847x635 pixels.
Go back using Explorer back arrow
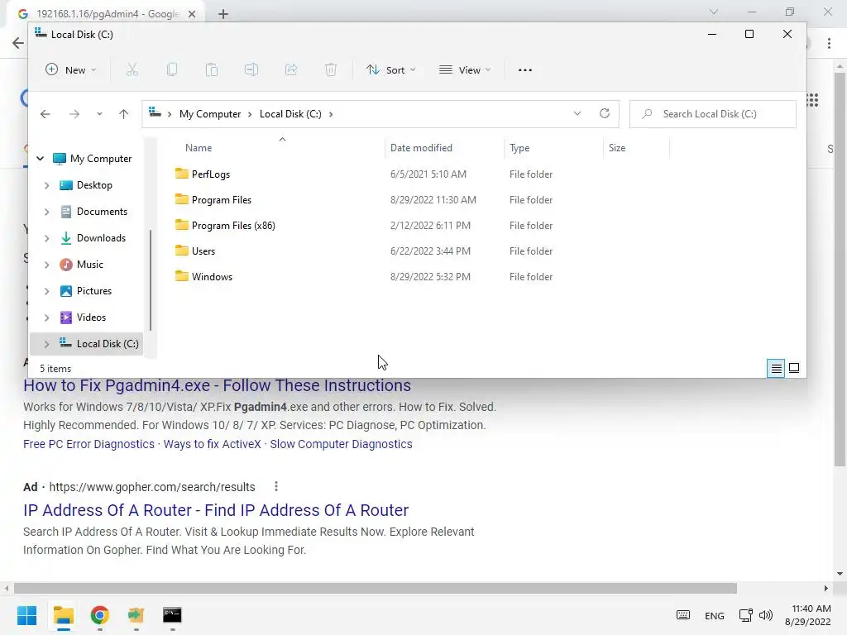click(x=45, y=114)
